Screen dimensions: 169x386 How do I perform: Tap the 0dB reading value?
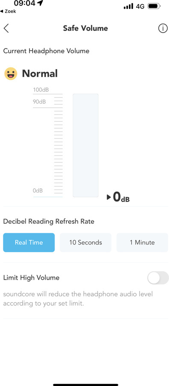121,197
